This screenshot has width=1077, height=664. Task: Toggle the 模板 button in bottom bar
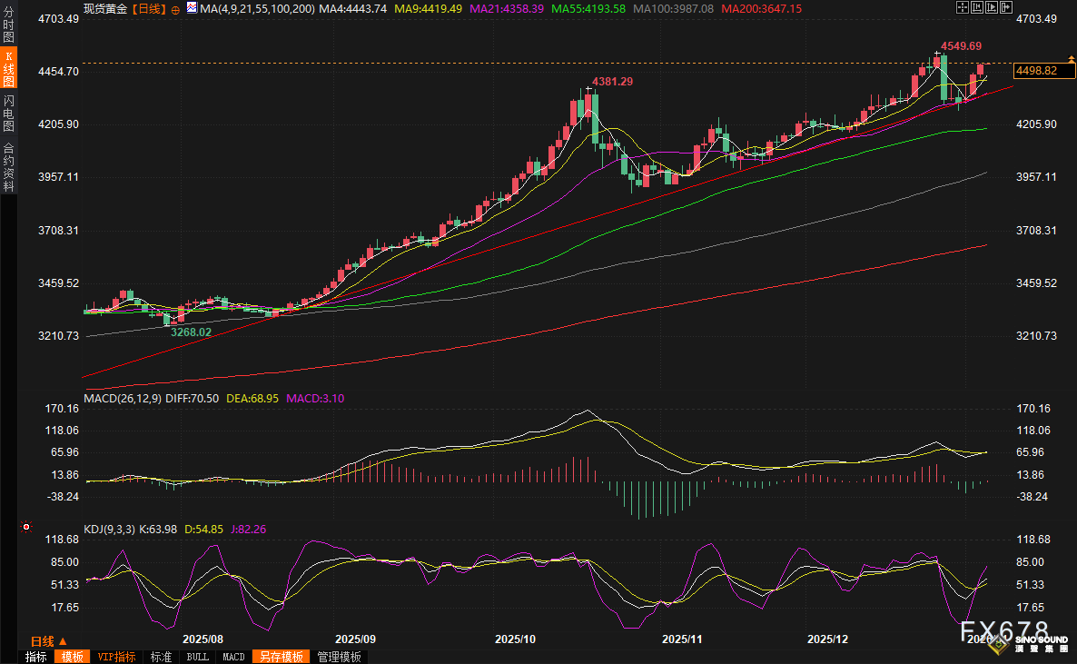(71, 657)
